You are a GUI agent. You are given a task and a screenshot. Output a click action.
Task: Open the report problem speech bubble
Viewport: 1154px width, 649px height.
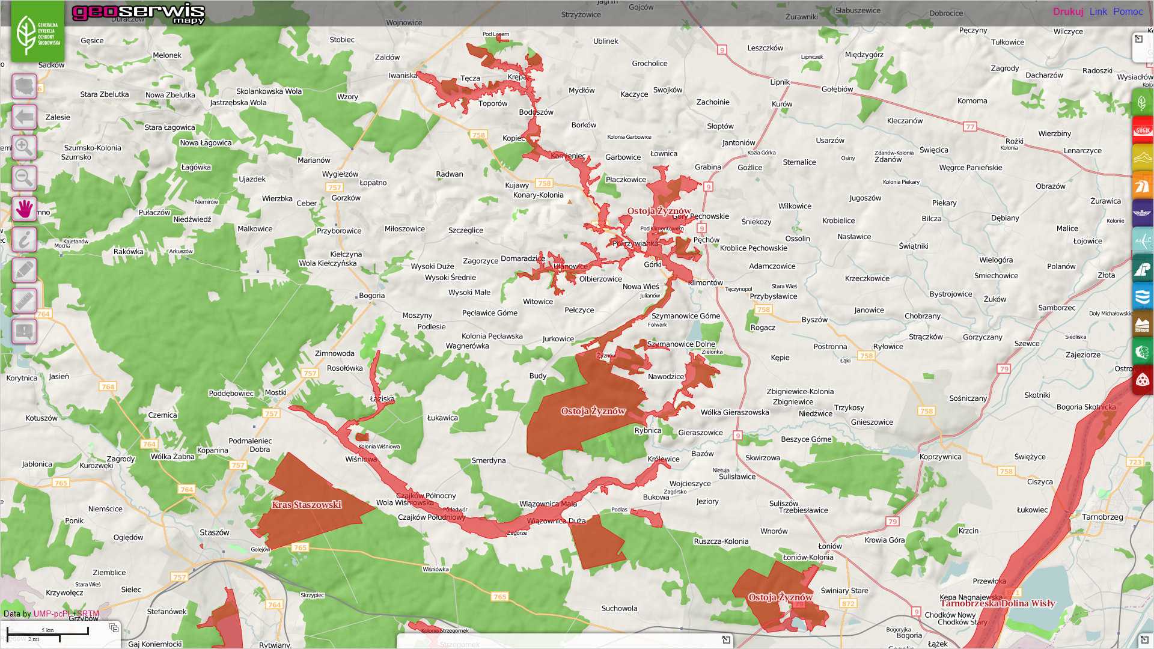coord(24,331)
